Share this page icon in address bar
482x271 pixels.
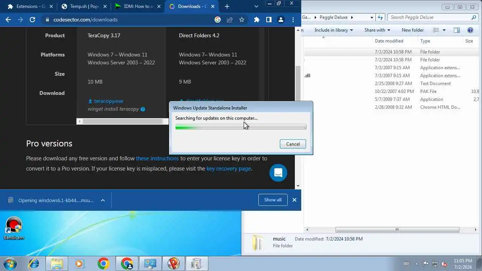click(x=230, y=20)
